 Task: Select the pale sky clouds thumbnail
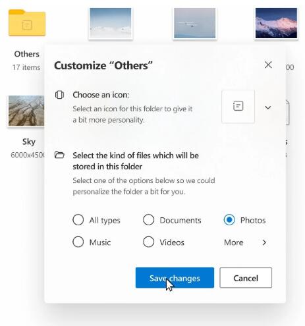[x=111, y=23]
